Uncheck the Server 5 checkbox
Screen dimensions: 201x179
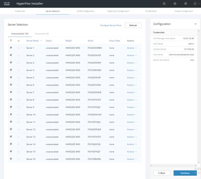click(11, 77)
